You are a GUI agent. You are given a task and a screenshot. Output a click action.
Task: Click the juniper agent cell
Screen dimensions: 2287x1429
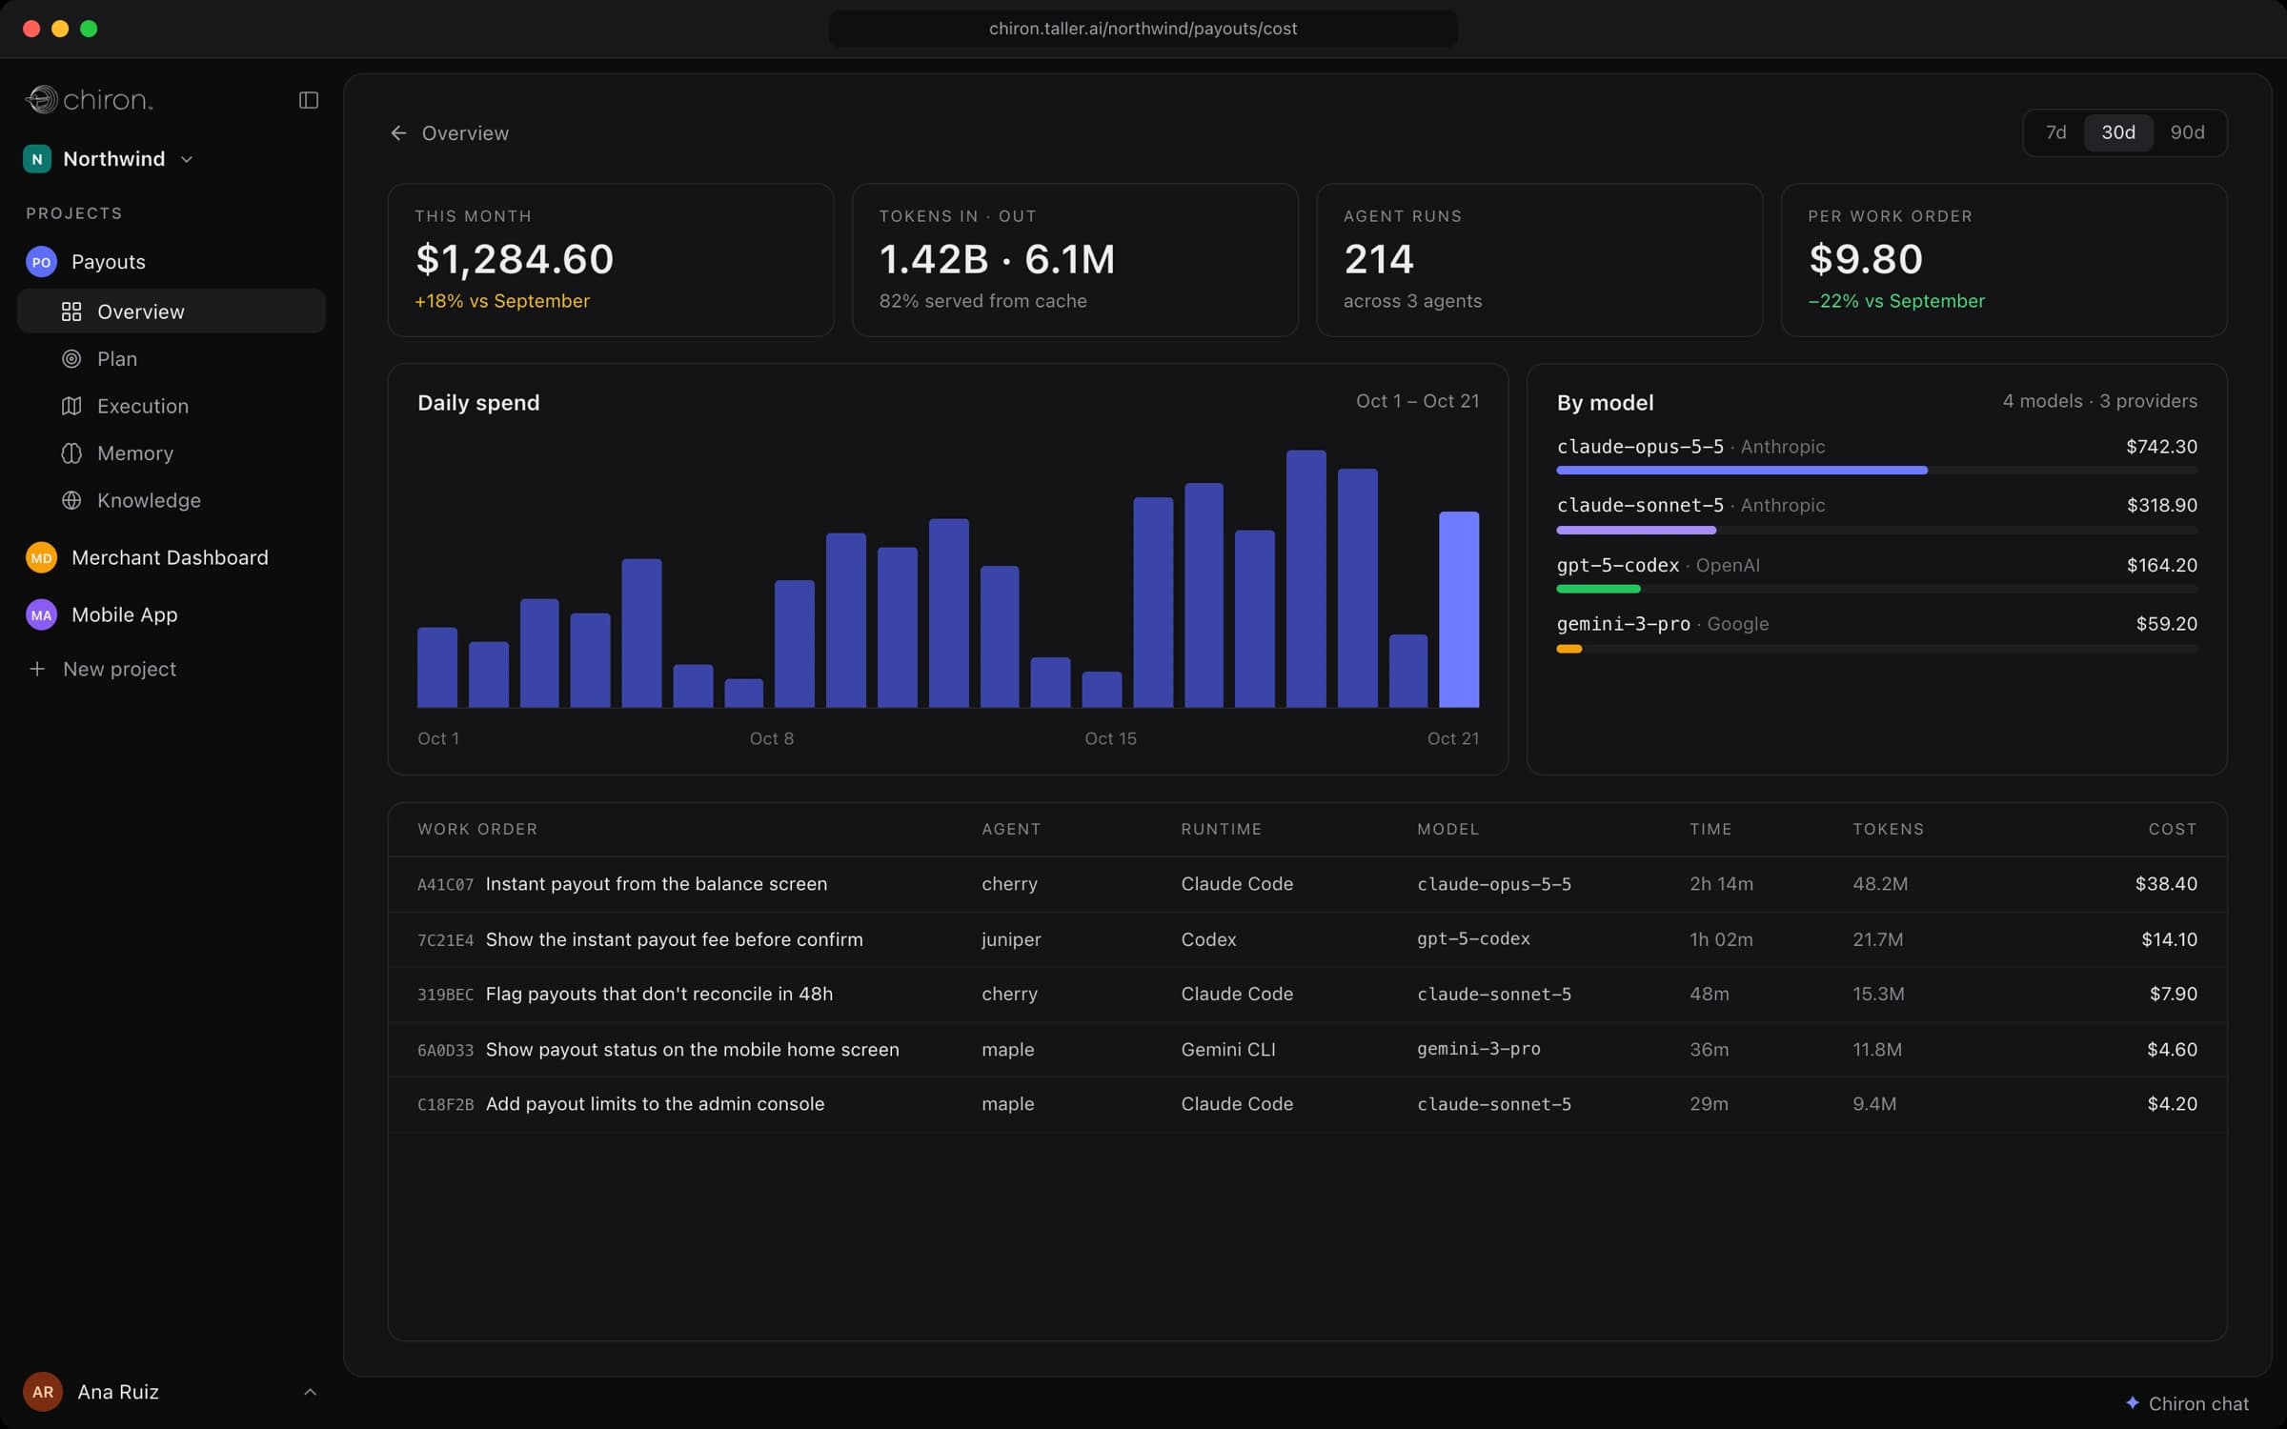pos(1011,939)
